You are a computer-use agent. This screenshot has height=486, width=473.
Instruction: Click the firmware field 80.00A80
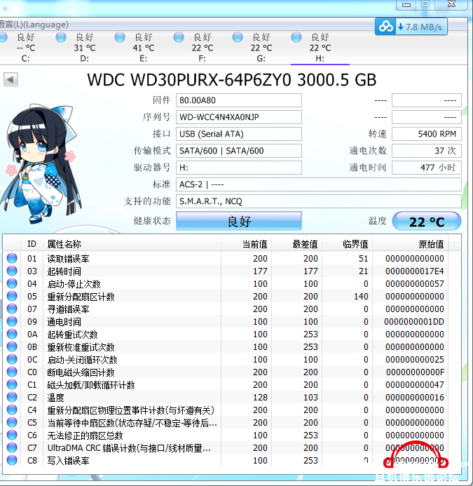[x=239, y=100]
